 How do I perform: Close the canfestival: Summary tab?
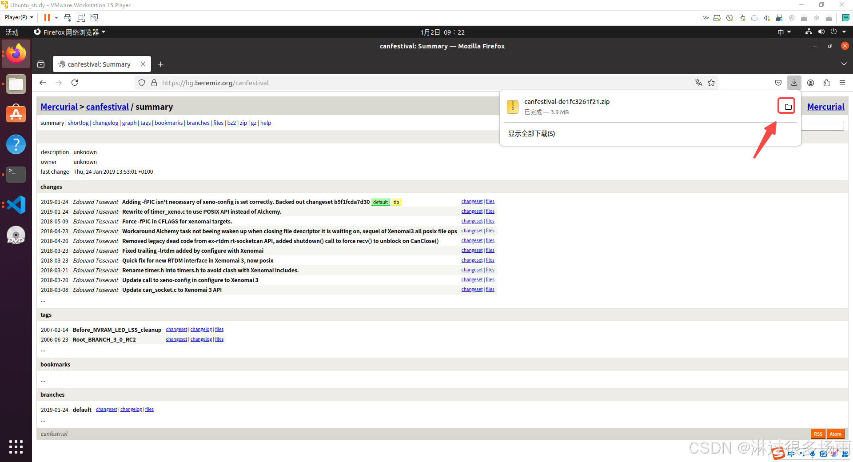click(x=143, y=64)
